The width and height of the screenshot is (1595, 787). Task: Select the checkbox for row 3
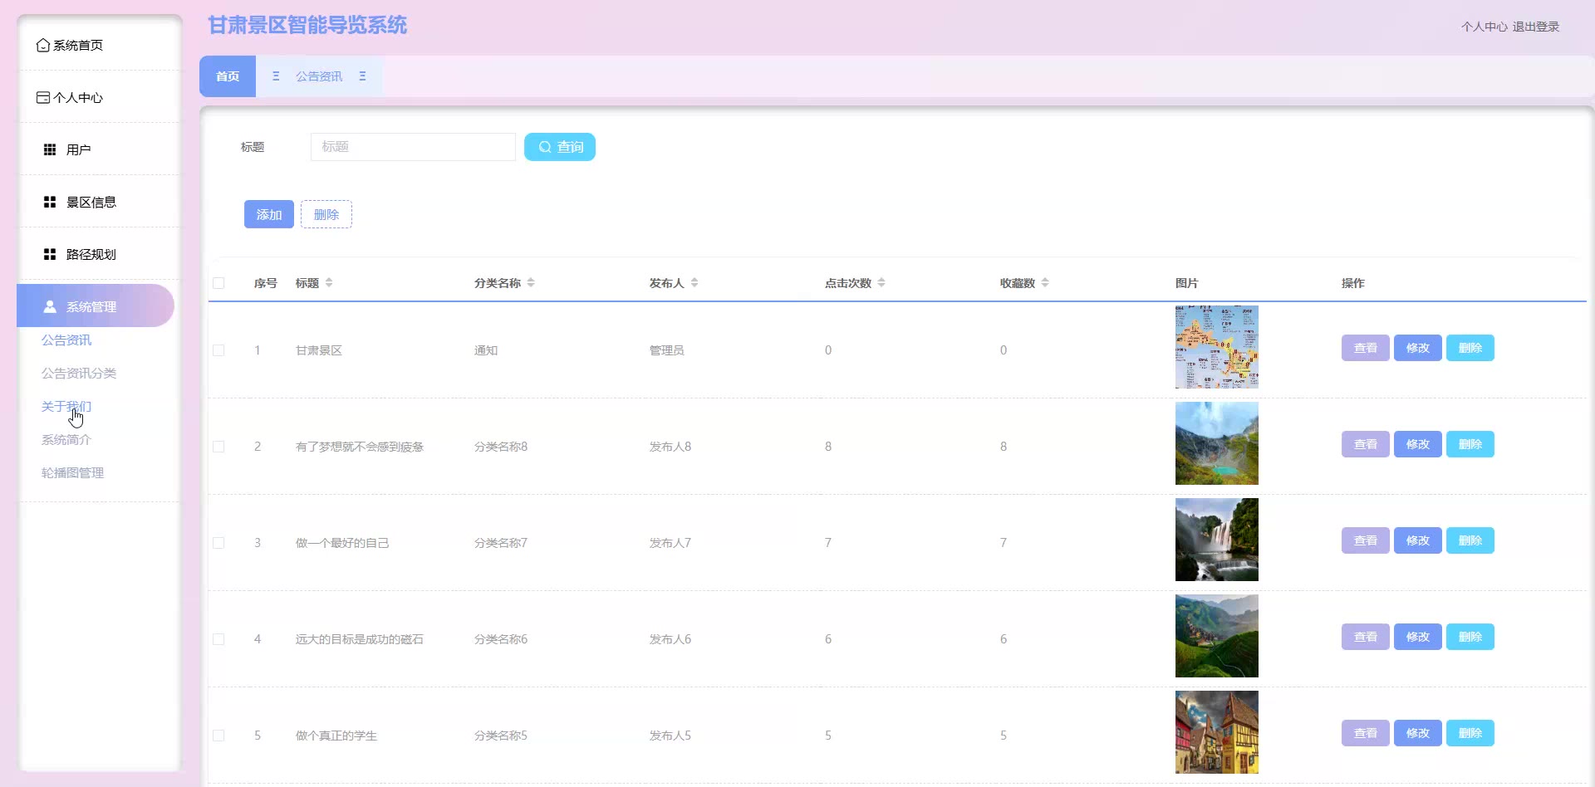(218, 543)
